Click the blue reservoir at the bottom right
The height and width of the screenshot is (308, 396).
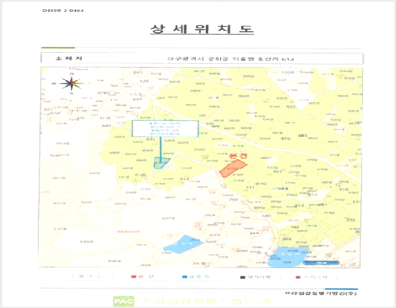(287, 257)
